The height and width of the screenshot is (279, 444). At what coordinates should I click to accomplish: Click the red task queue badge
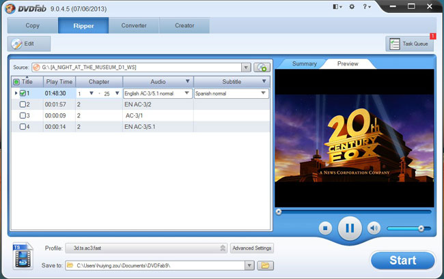pyautogui.click(x=432, y=36)
